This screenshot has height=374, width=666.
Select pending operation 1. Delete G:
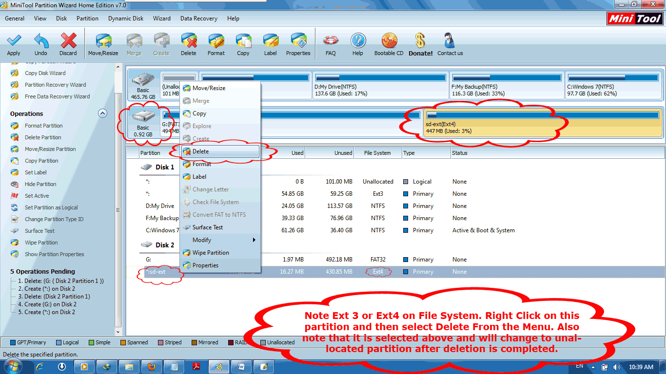[x=61, y=281]
